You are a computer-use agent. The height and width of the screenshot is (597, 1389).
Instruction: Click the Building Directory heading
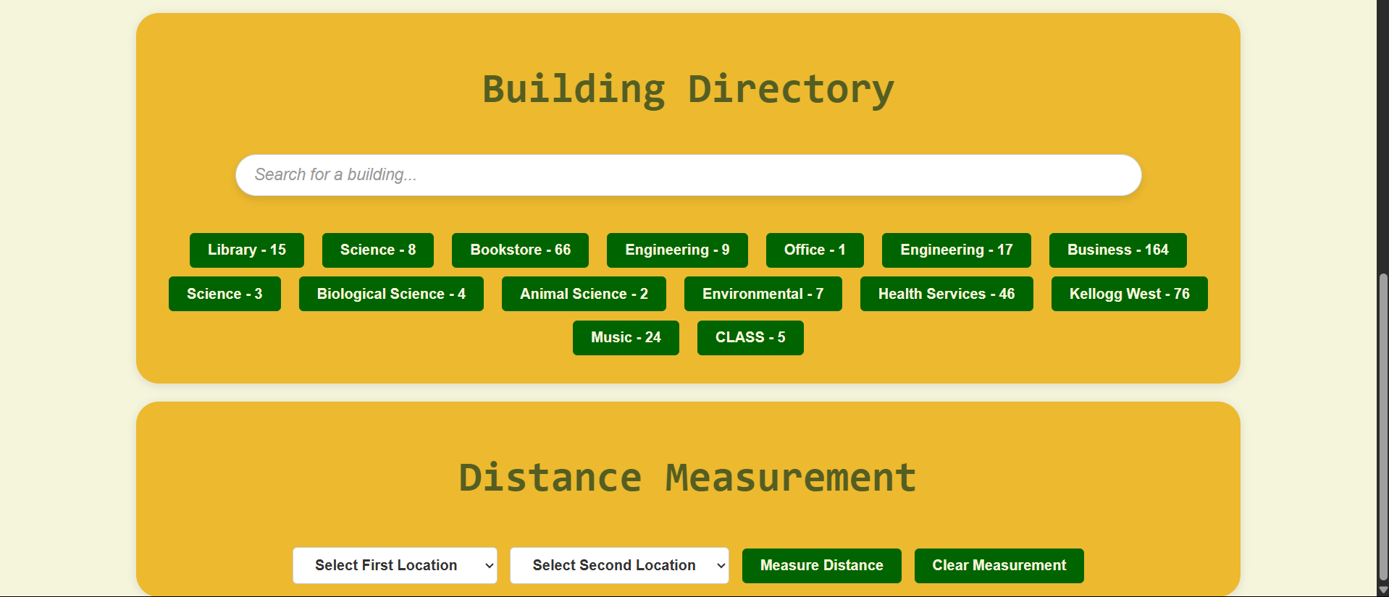[x=688, y=90]
